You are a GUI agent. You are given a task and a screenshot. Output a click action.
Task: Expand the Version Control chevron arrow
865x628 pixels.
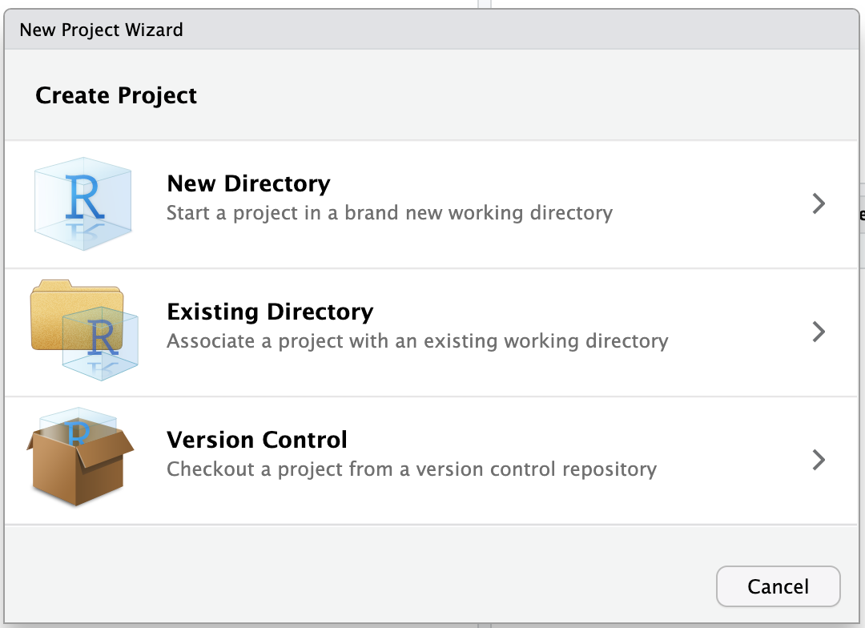[818, 460]
